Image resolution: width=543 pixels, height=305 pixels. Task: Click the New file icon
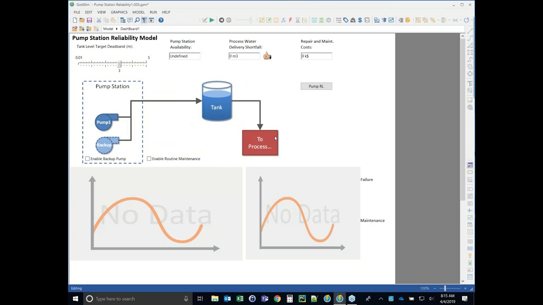click(75, 20)
